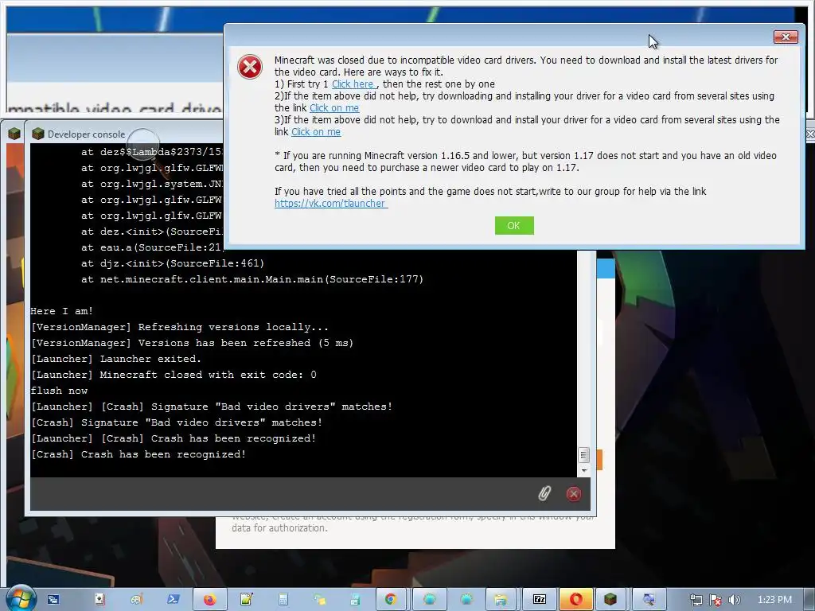Click the 'flush now' console line
This screenshot has height=611, width=815.
pyautogui.click(x=59, y=391)
